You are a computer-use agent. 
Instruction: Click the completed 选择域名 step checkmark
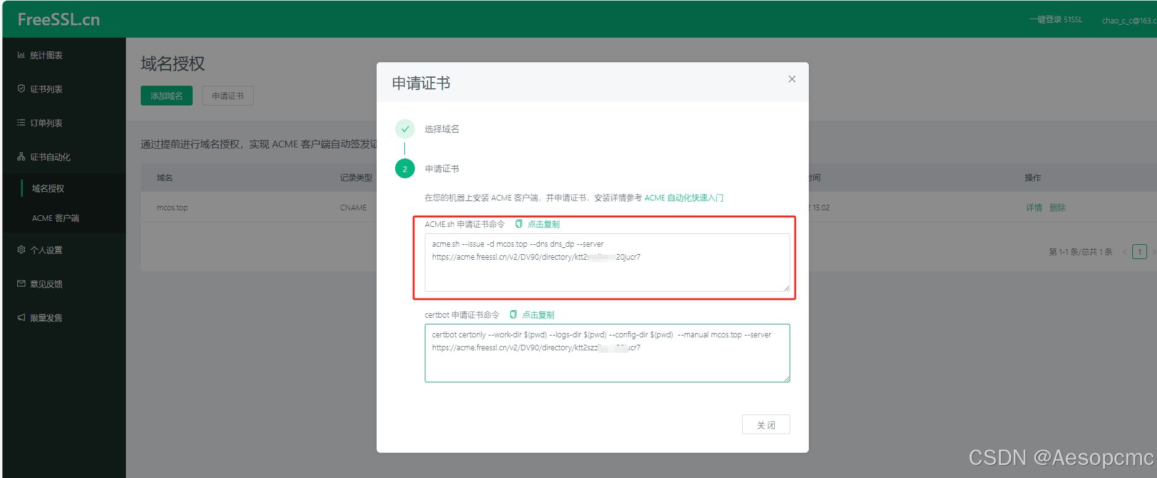click(x=405, y=129)
